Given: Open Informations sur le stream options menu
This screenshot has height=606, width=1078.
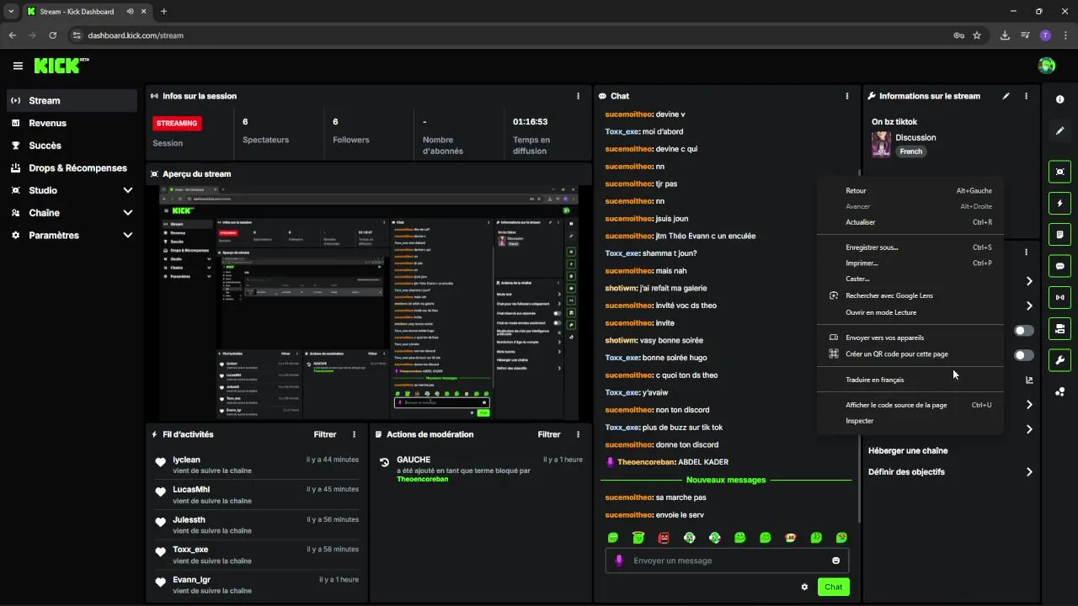Looking at the screenshot, I should (x=1026, y=96).
